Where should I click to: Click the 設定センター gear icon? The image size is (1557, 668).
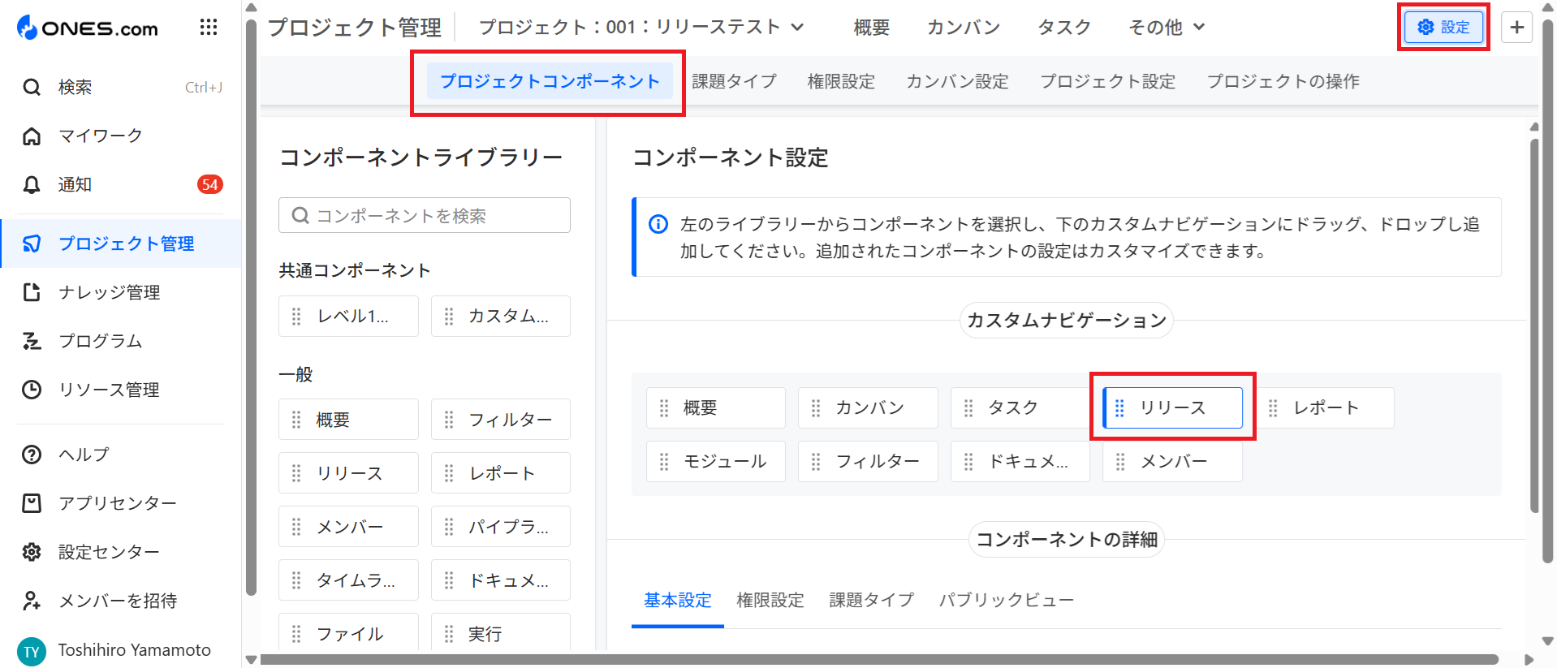(32, 552)
